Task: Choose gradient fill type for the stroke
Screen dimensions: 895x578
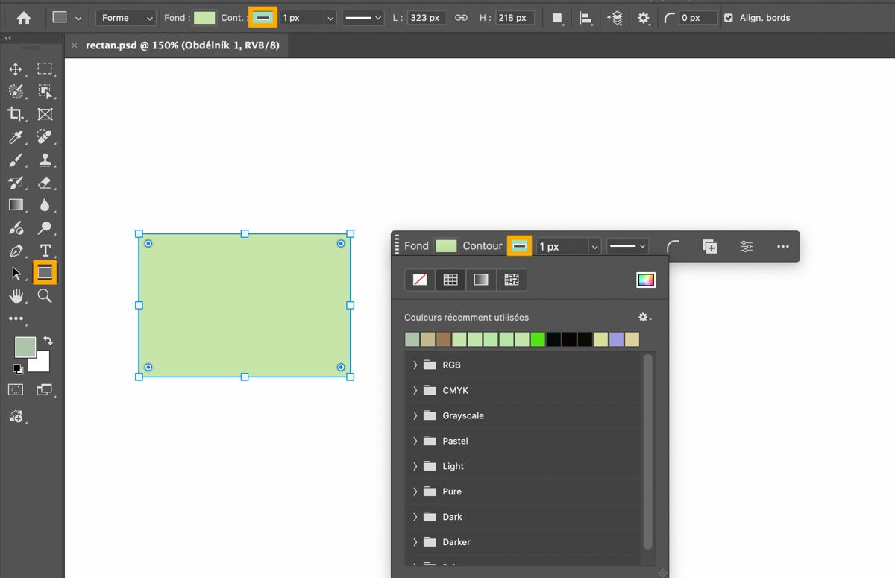Action: (x=480, y=280)
